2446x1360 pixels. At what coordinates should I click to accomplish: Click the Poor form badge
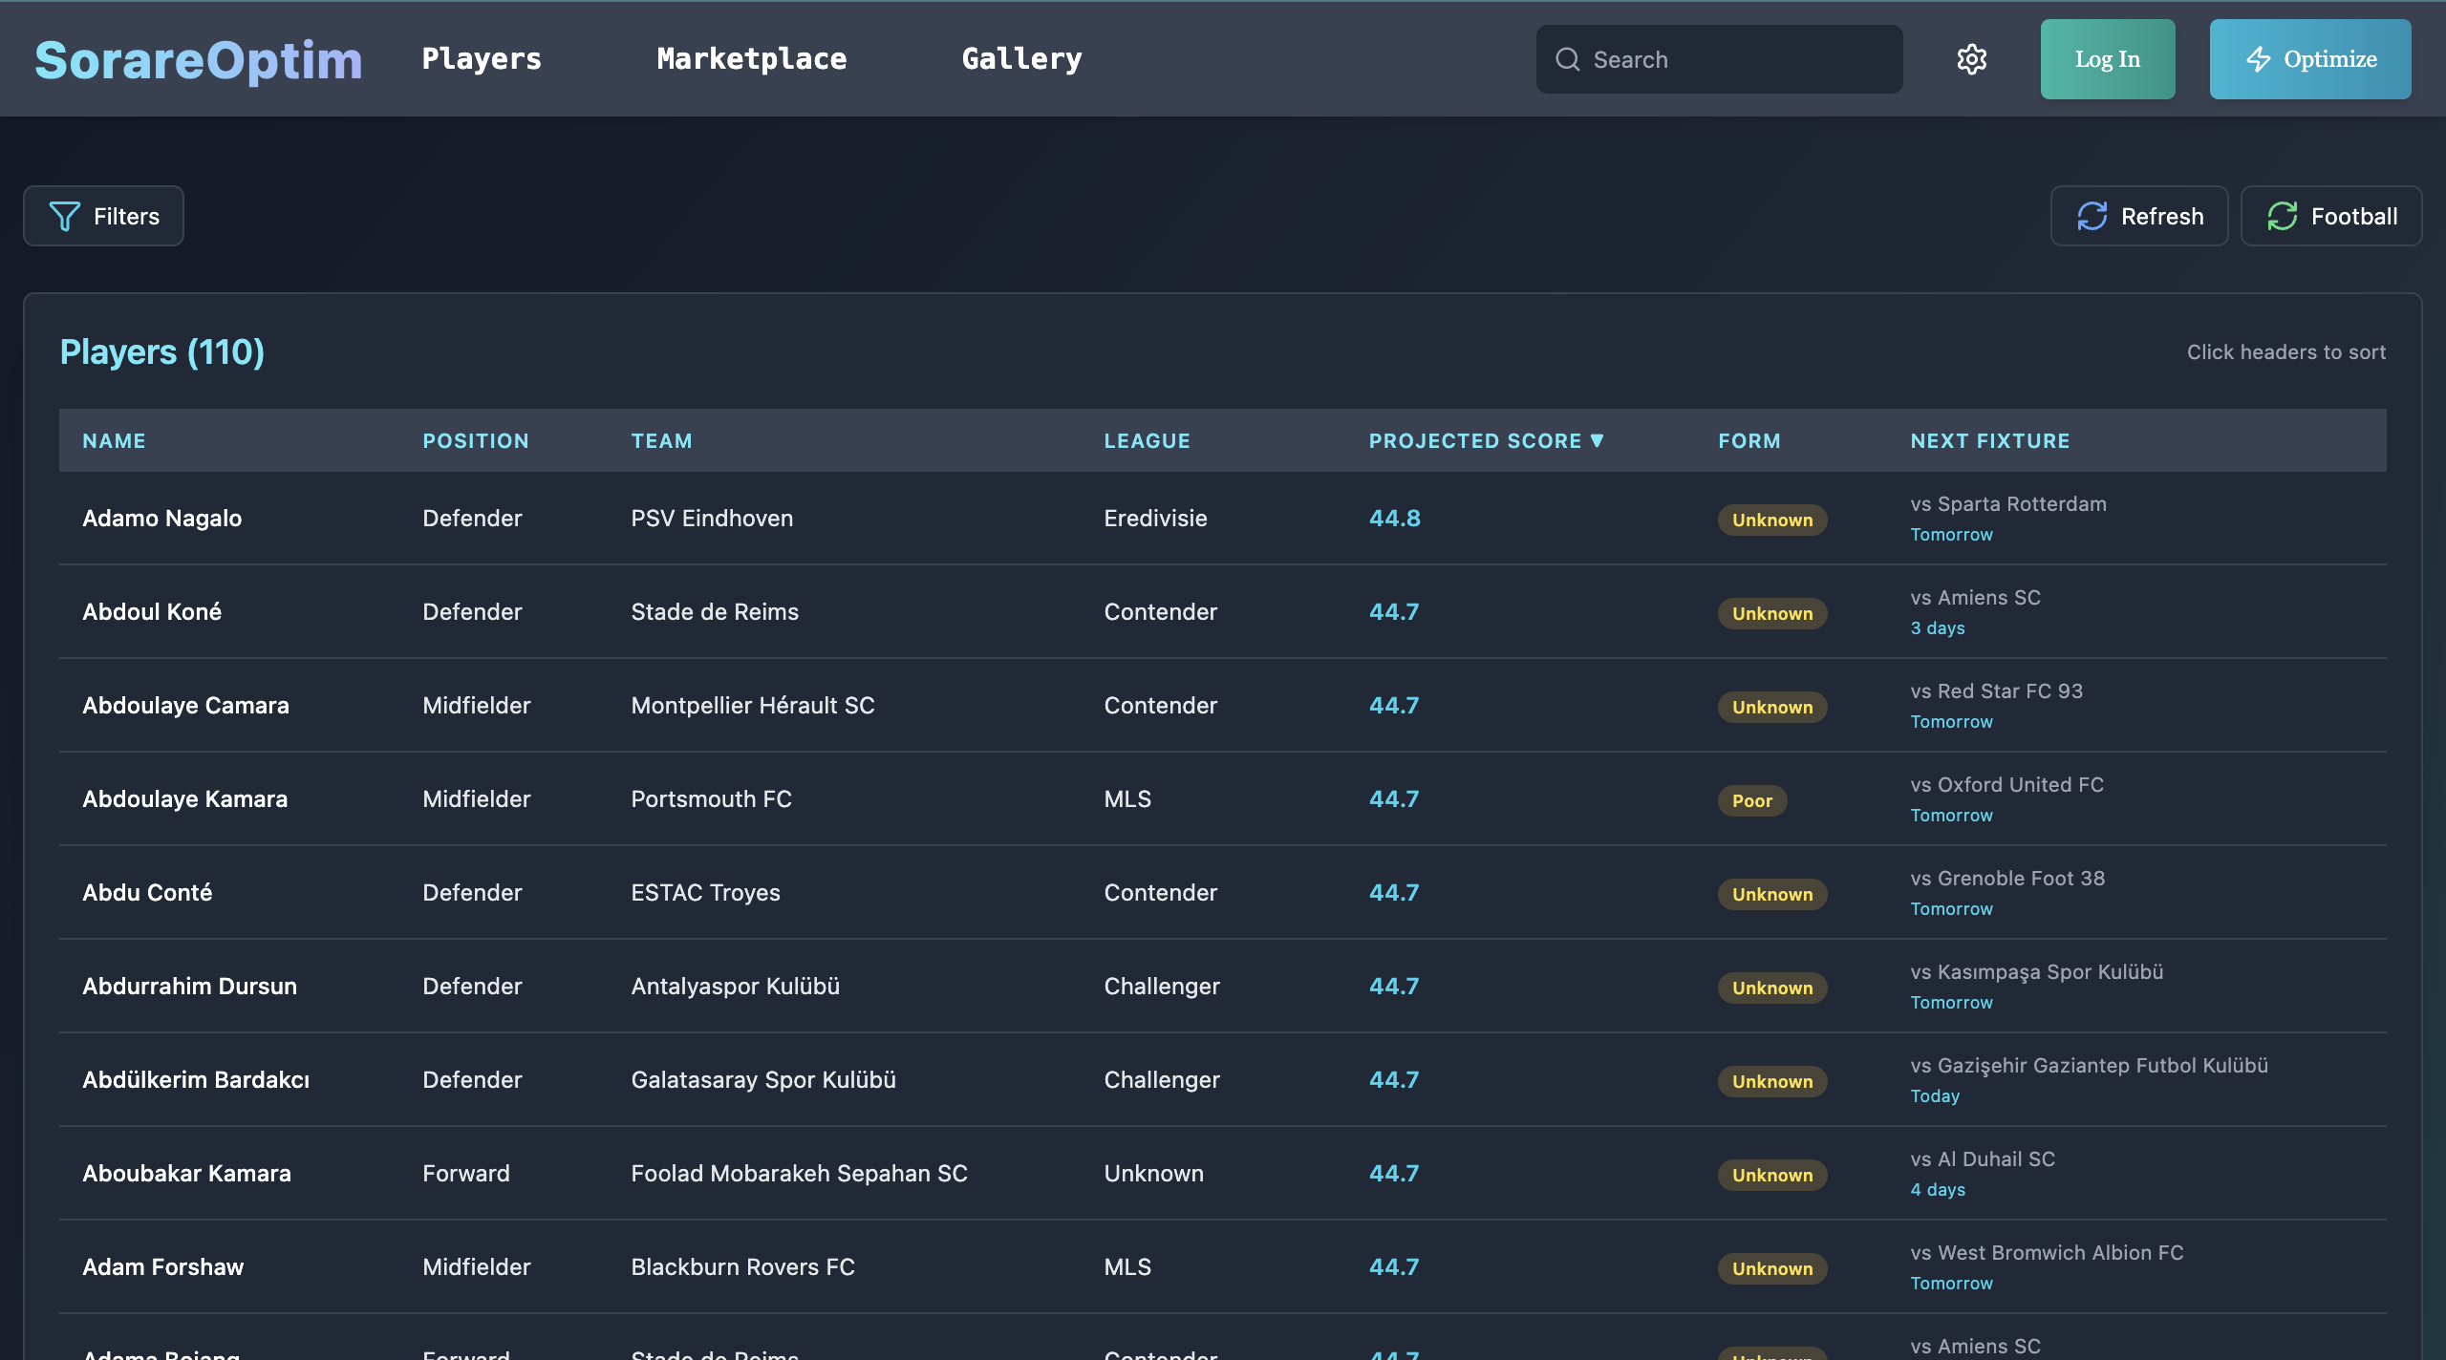tap(1751, 800)
